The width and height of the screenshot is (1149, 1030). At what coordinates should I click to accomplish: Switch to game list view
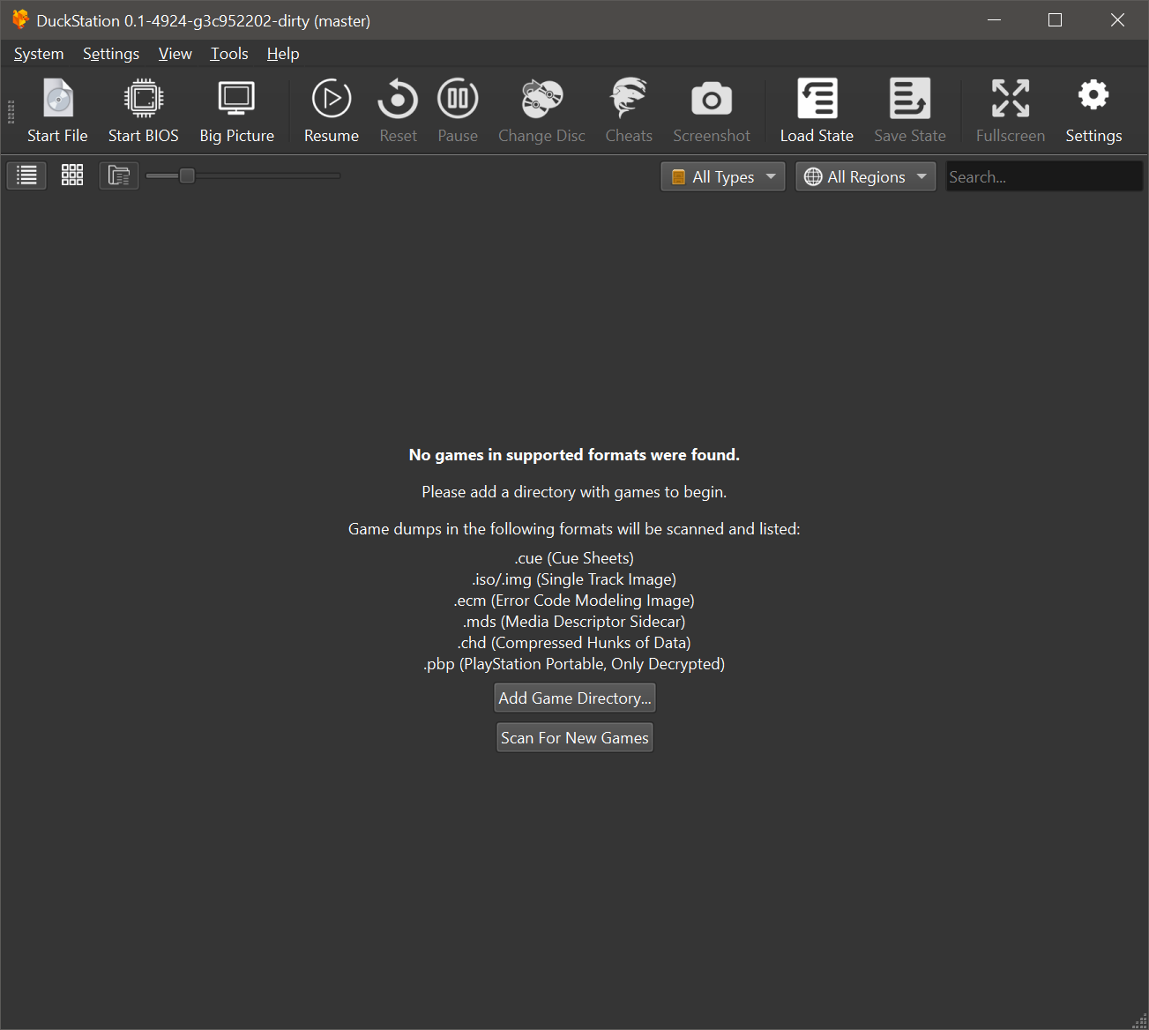click(27, 175)
